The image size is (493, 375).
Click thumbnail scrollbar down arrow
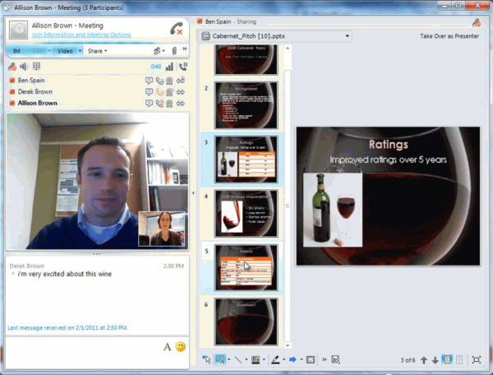(x=288, y=345)
